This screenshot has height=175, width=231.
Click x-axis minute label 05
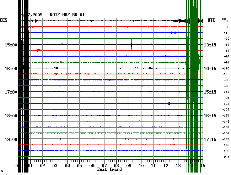tap(79, 166)
